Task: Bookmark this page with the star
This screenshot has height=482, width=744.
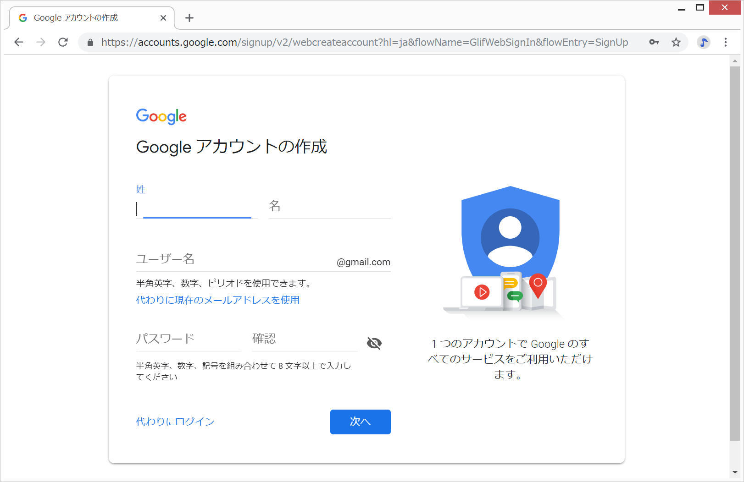Action: tap(676, 42)
